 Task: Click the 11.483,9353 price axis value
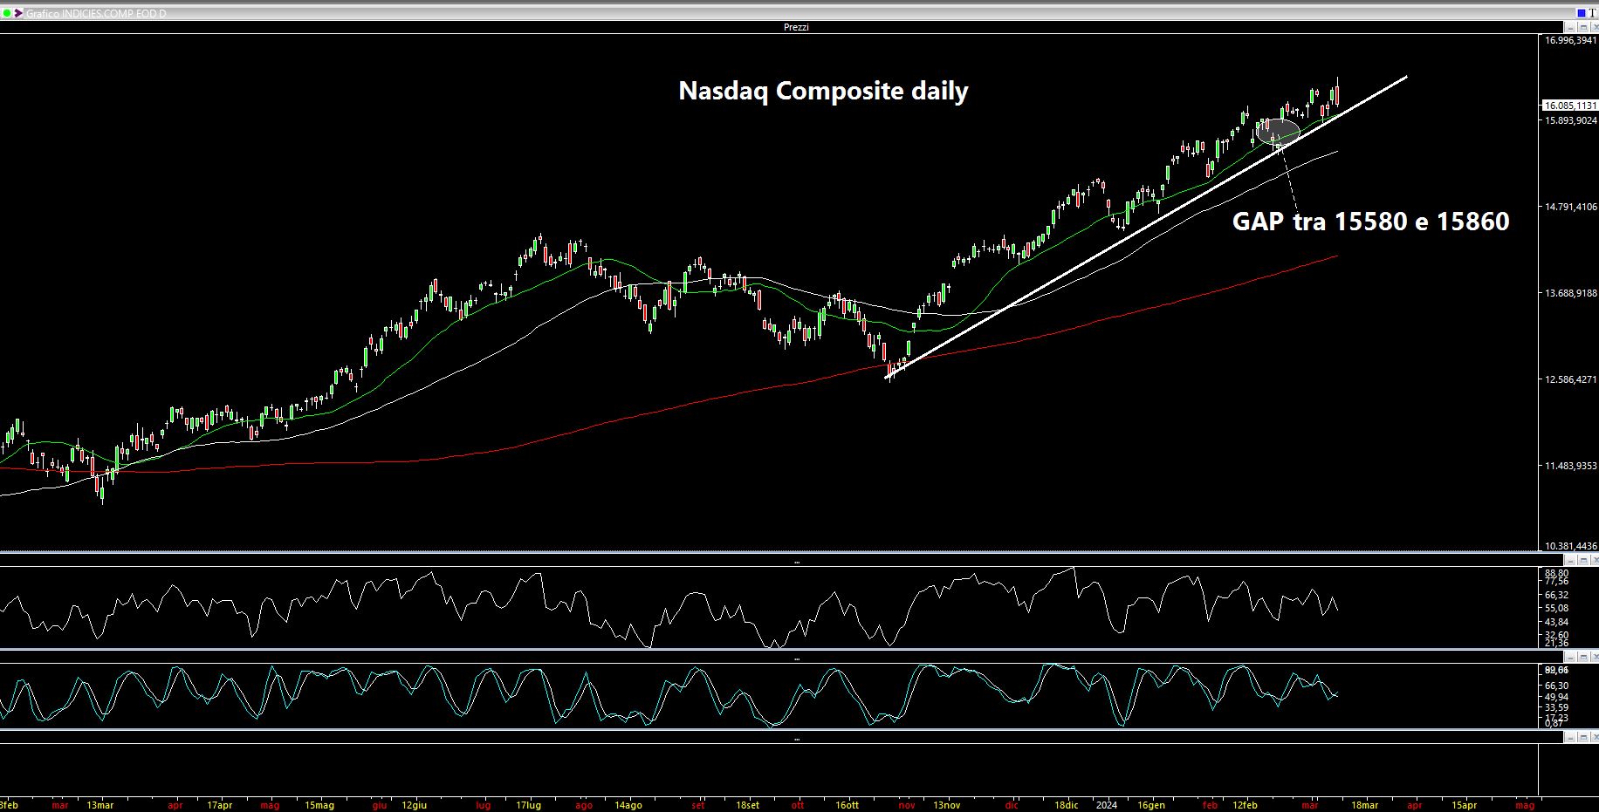click(1570, 466)
